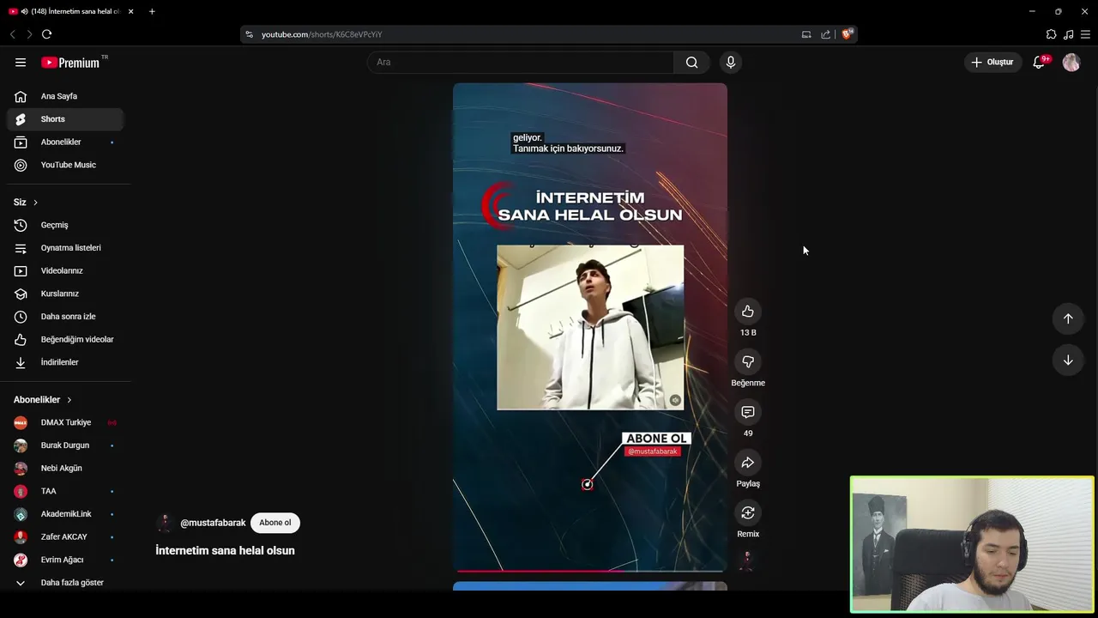Open Daha sonra izle
Viewport: 1098px width, 618px height.
(x=65, y=317)
